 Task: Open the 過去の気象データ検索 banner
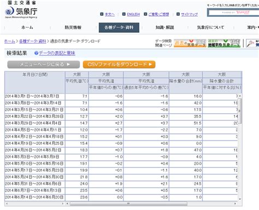click(190, 43)
